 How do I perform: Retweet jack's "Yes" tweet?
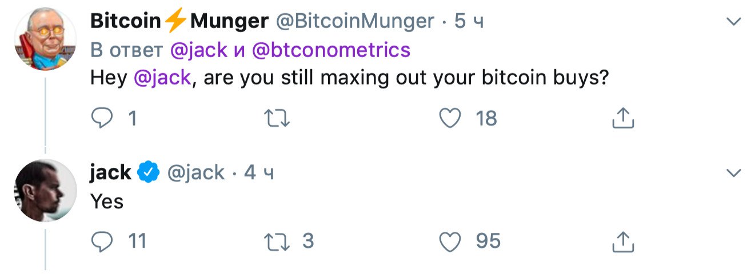pos(278,241)
